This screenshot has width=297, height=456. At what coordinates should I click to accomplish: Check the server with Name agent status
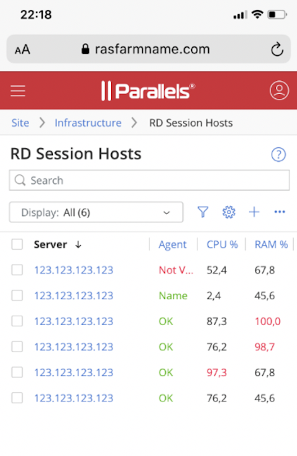point(17,295)
